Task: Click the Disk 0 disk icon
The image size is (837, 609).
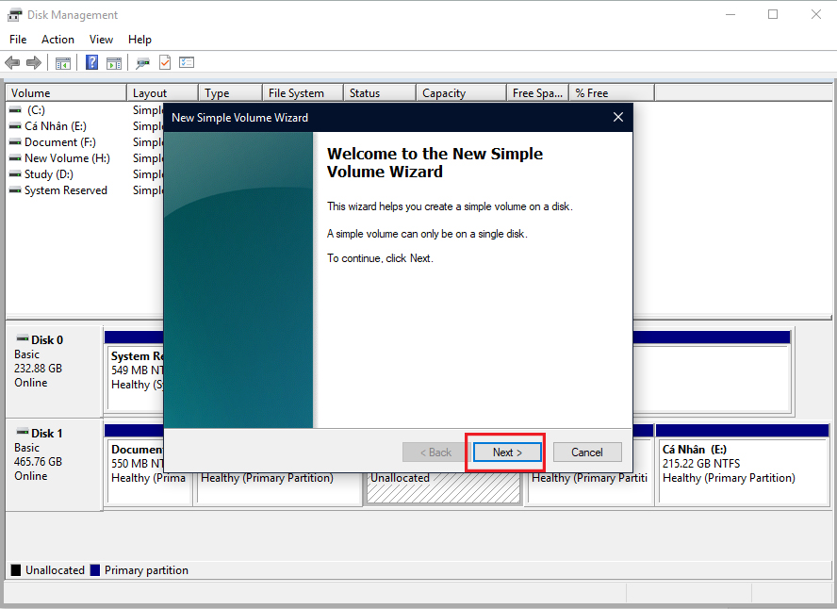Action: point(23,338)
